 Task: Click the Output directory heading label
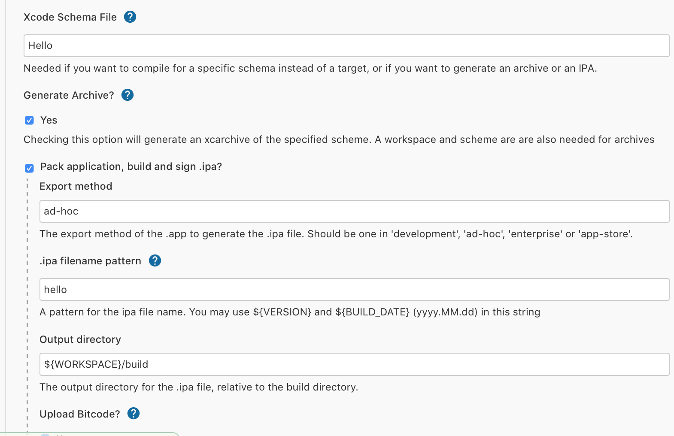[80, 339]
